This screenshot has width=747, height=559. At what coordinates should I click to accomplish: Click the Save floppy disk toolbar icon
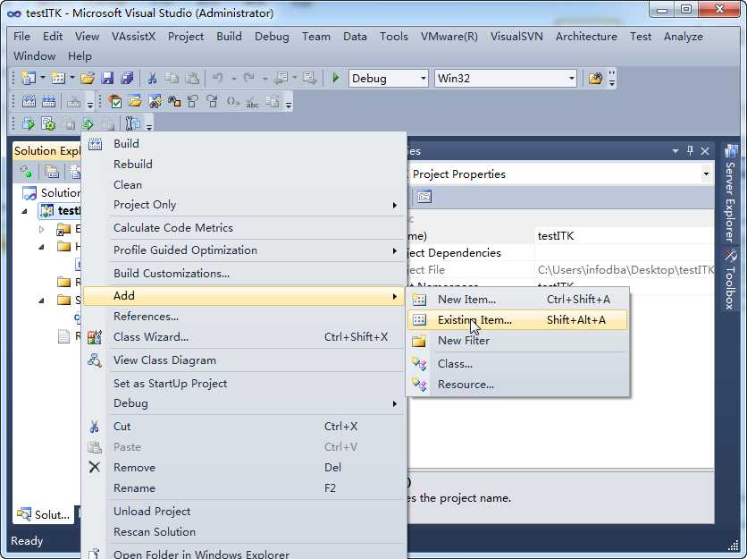(x=107, y=78)
